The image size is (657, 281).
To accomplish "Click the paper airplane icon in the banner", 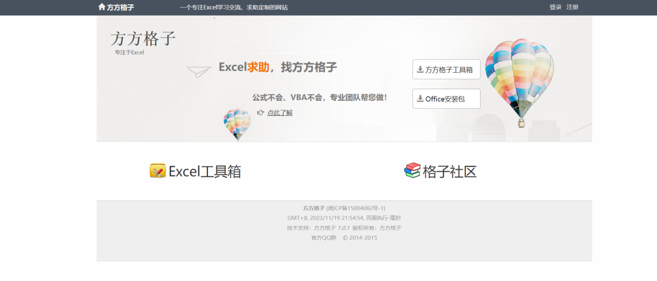I will (198, 72).
